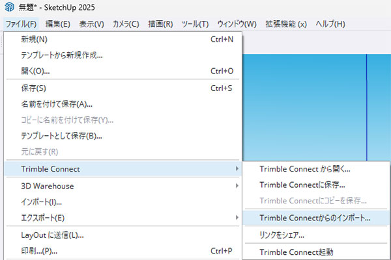
Task: Select テンプレートとして保存(B)...
Action: click(x=123, y=136)
